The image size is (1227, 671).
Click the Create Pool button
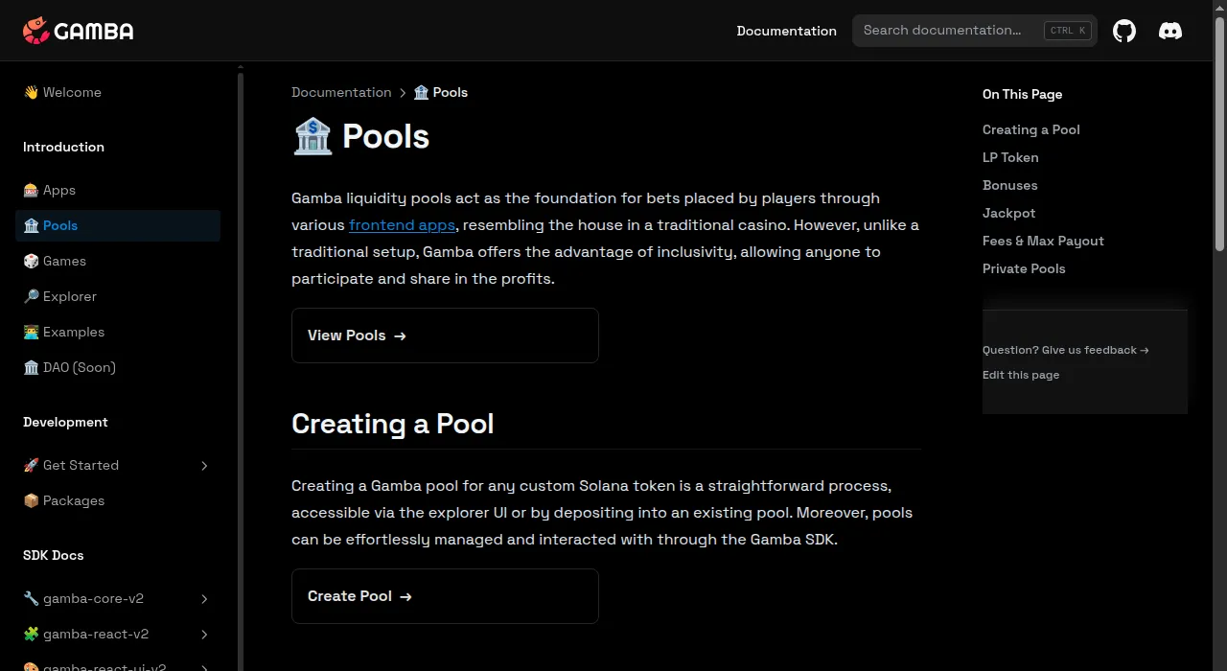[x=445, y=596]
